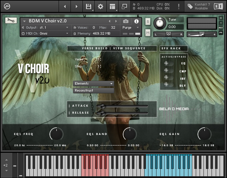
Task: Open the Output st. 1 dropdown
Action: pos(45,27)
